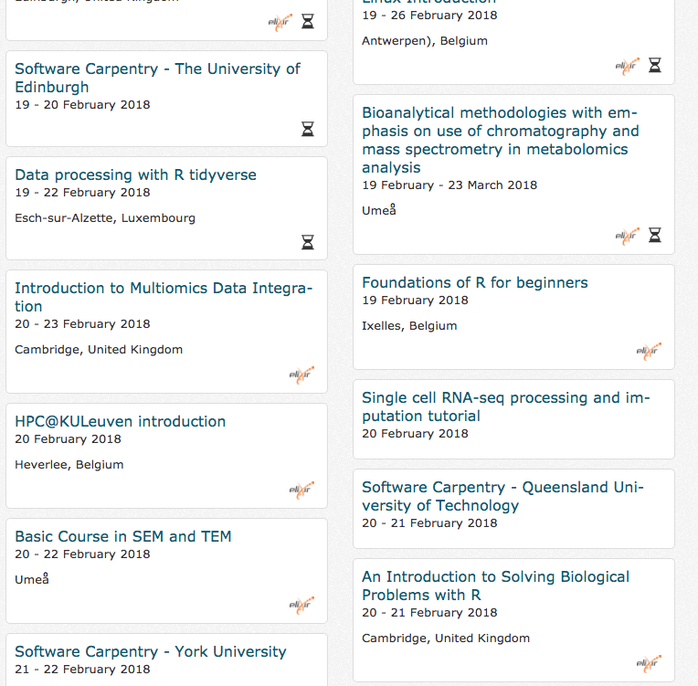Viewport: 698px width, 686px height.
Task: Open Foundations of R for beginners event
Action: [x=474, y=282]
